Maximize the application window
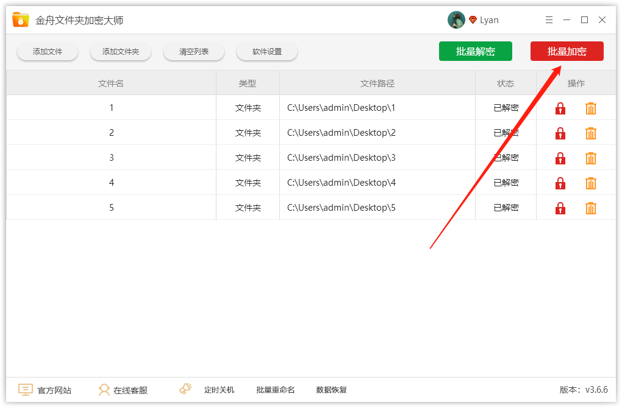Image resolution: width=622 pixels, height=408 pixels. pos(584,20)
